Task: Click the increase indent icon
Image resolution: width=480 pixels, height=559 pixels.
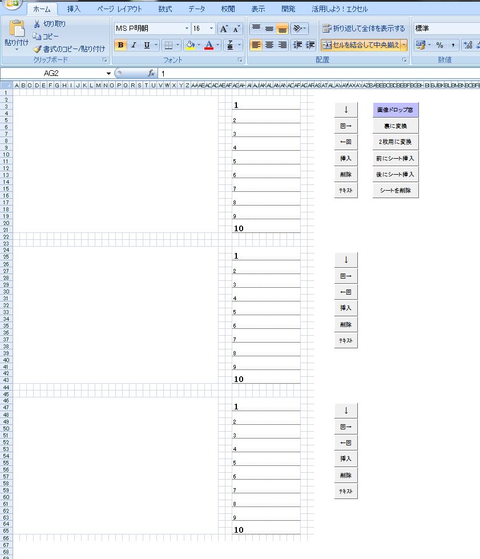Action: (x=310, y=45)
